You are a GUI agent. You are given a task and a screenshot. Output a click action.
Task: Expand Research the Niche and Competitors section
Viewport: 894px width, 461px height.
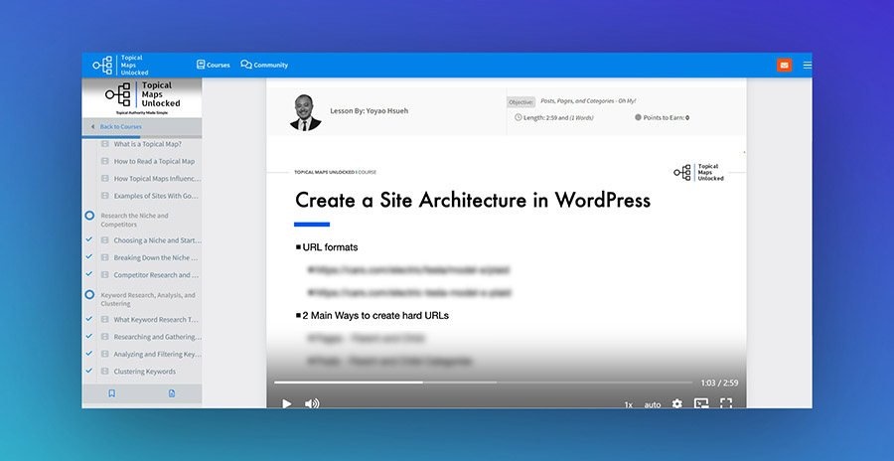pos(134,220)
